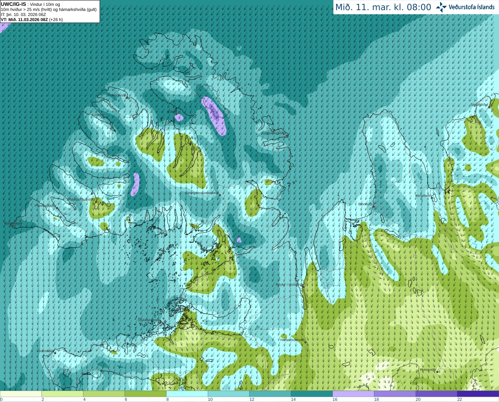The image size is (499, 402).
Task: Select the Bíldudalsflugvöllur station label
Action: 81,199
